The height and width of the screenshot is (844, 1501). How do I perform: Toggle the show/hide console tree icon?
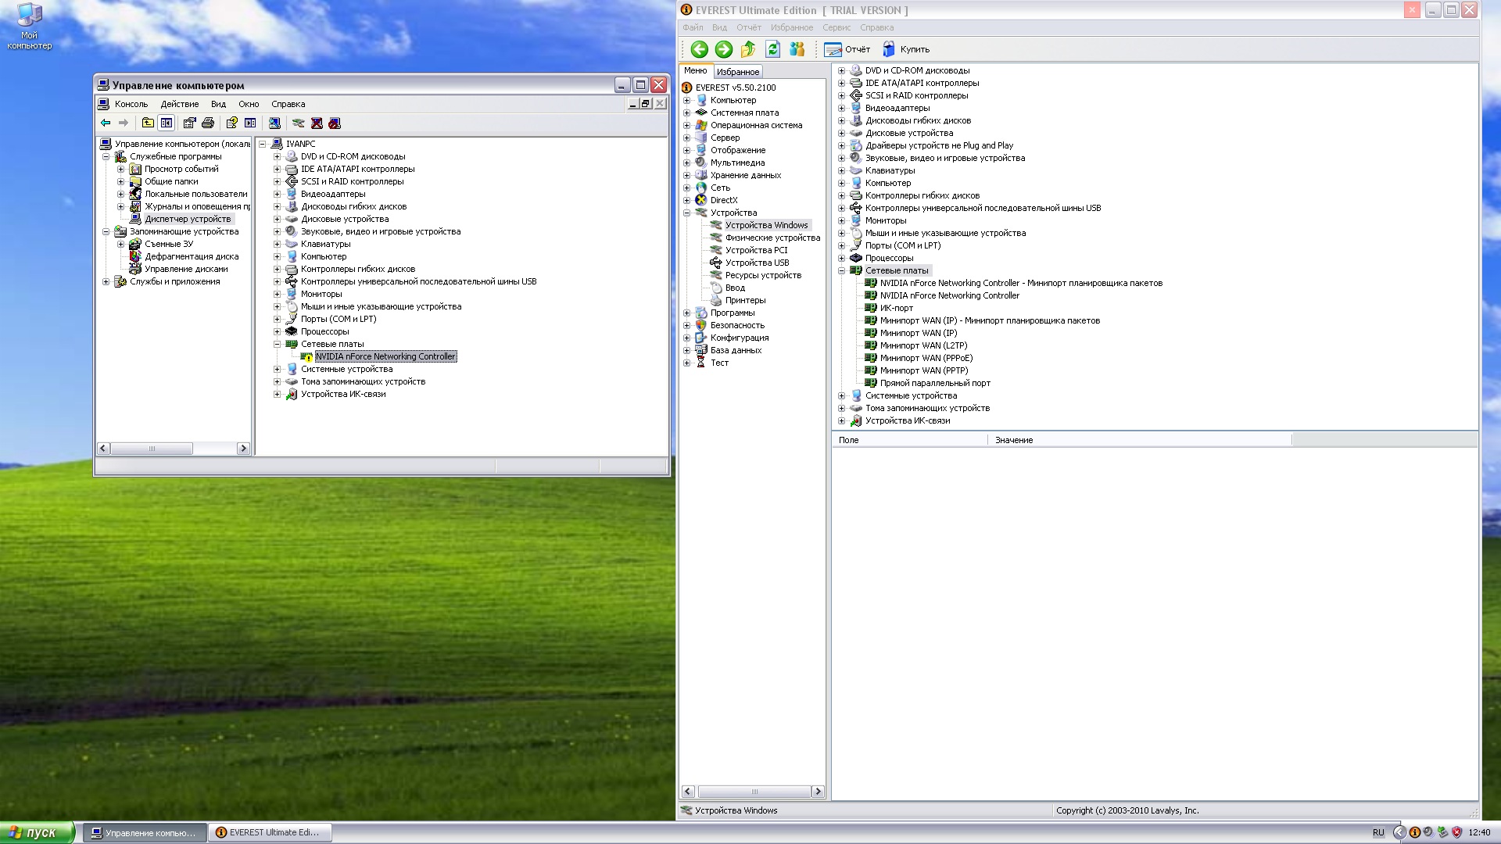(167, 123)
